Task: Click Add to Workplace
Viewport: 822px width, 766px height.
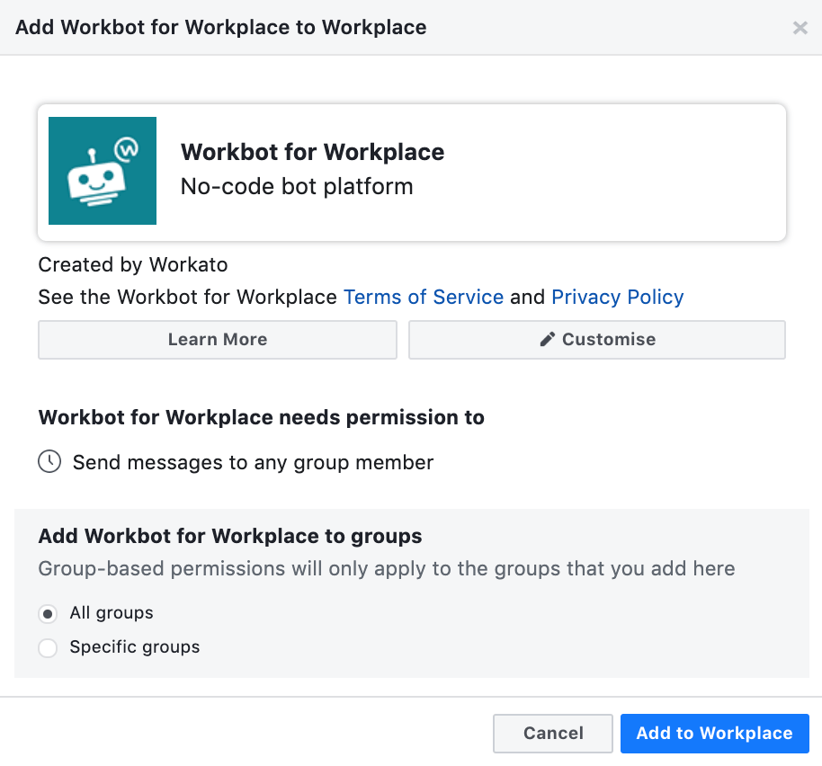Action: (714, 733)
